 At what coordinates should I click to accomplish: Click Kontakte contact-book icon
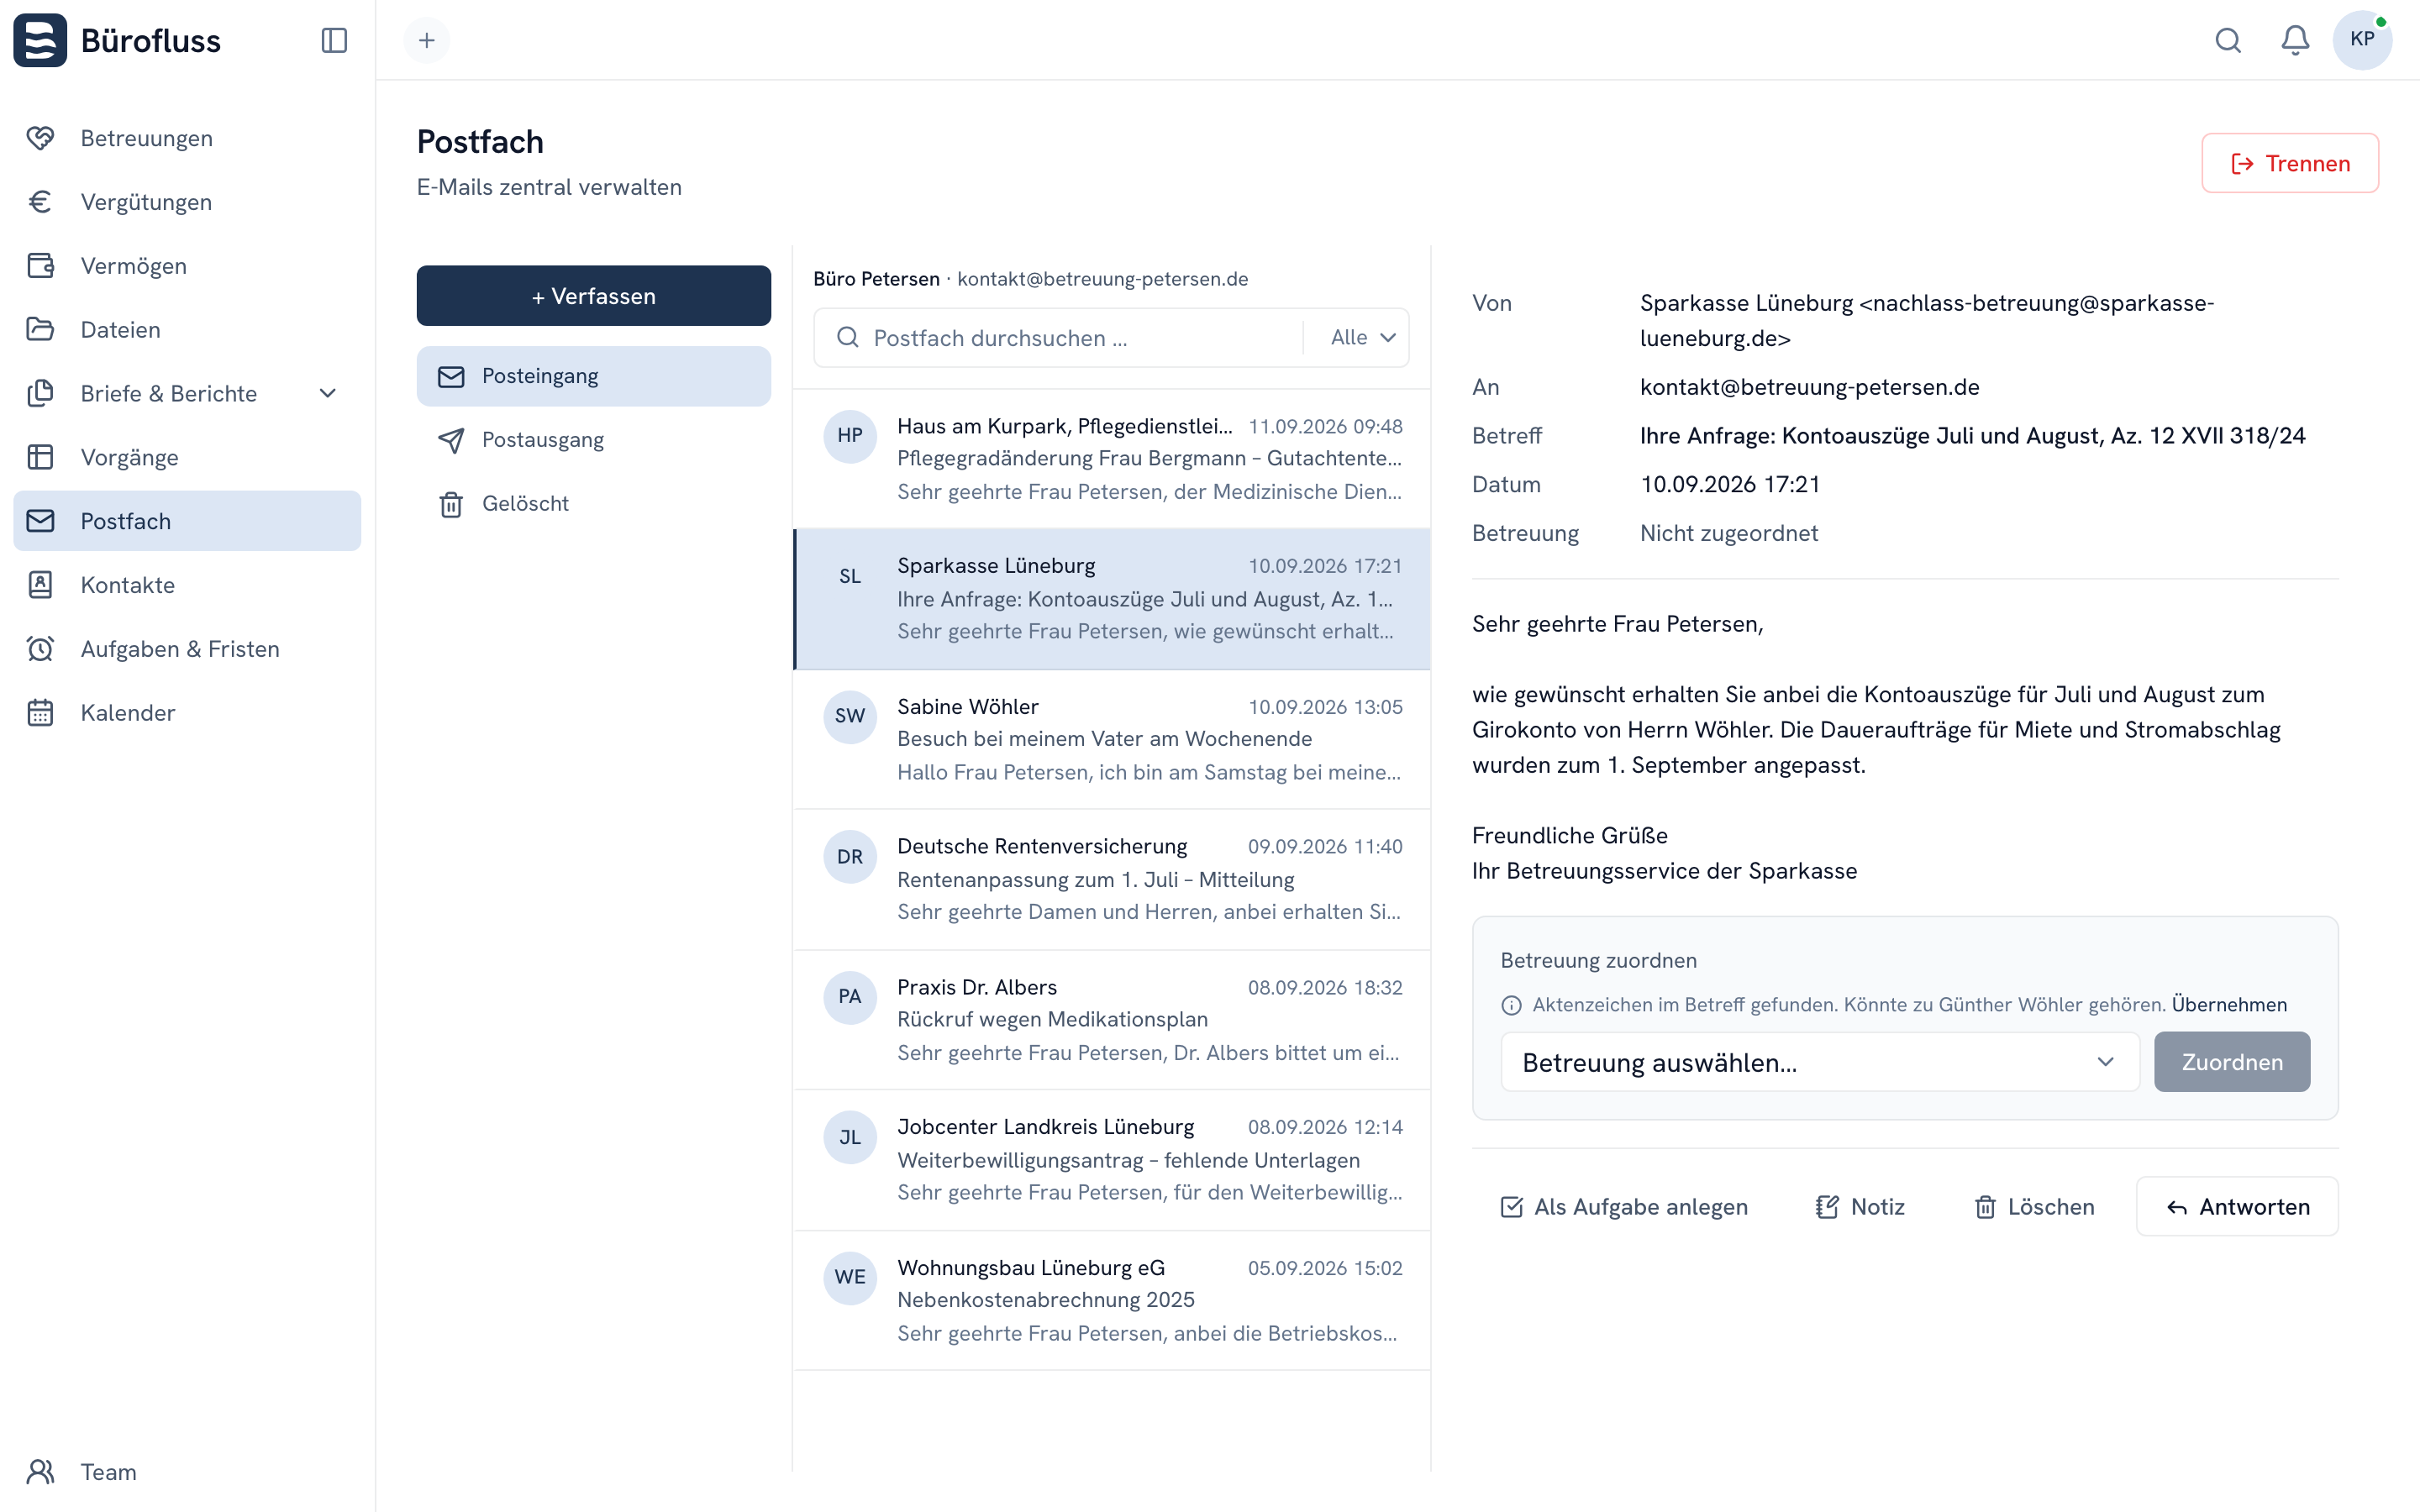[x=40, y=585]
